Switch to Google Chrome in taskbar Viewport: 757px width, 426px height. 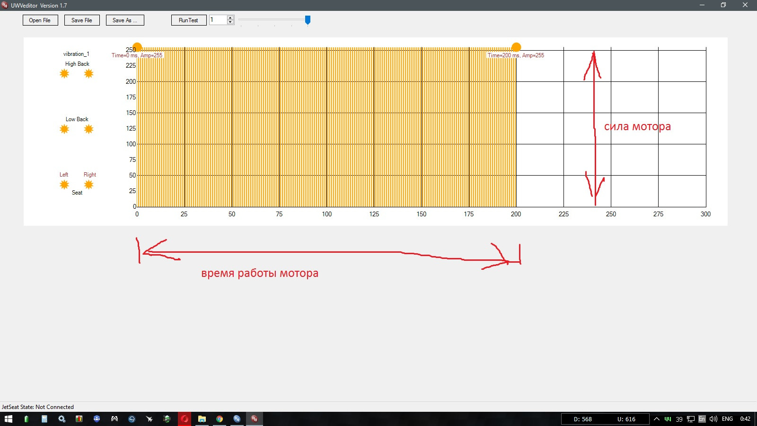[x=220, y=419]
